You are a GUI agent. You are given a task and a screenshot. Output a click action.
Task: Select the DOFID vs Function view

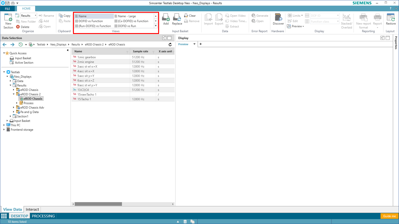coord(90,21)
